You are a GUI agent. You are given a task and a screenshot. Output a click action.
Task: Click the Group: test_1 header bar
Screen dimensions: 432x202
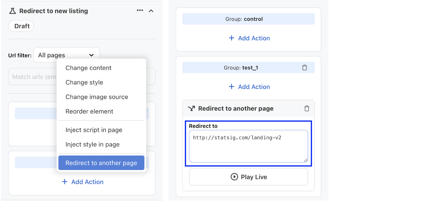tap(248, 67)
